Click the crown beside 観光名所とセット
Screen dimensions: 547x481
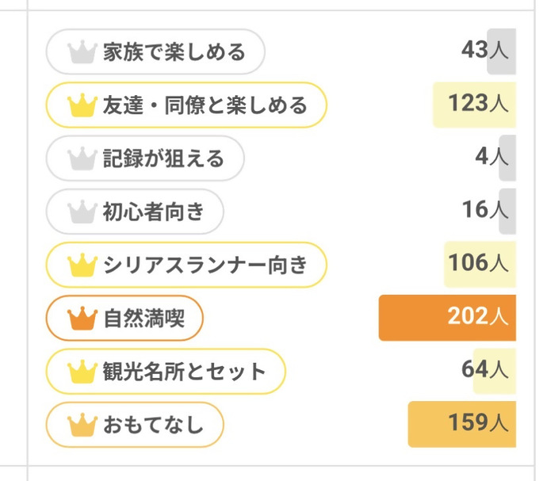click(82, 371)
